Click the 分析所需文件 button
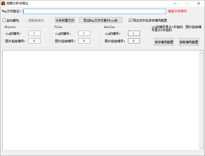This screenshot has width=205, height=156. pos(65,20)
